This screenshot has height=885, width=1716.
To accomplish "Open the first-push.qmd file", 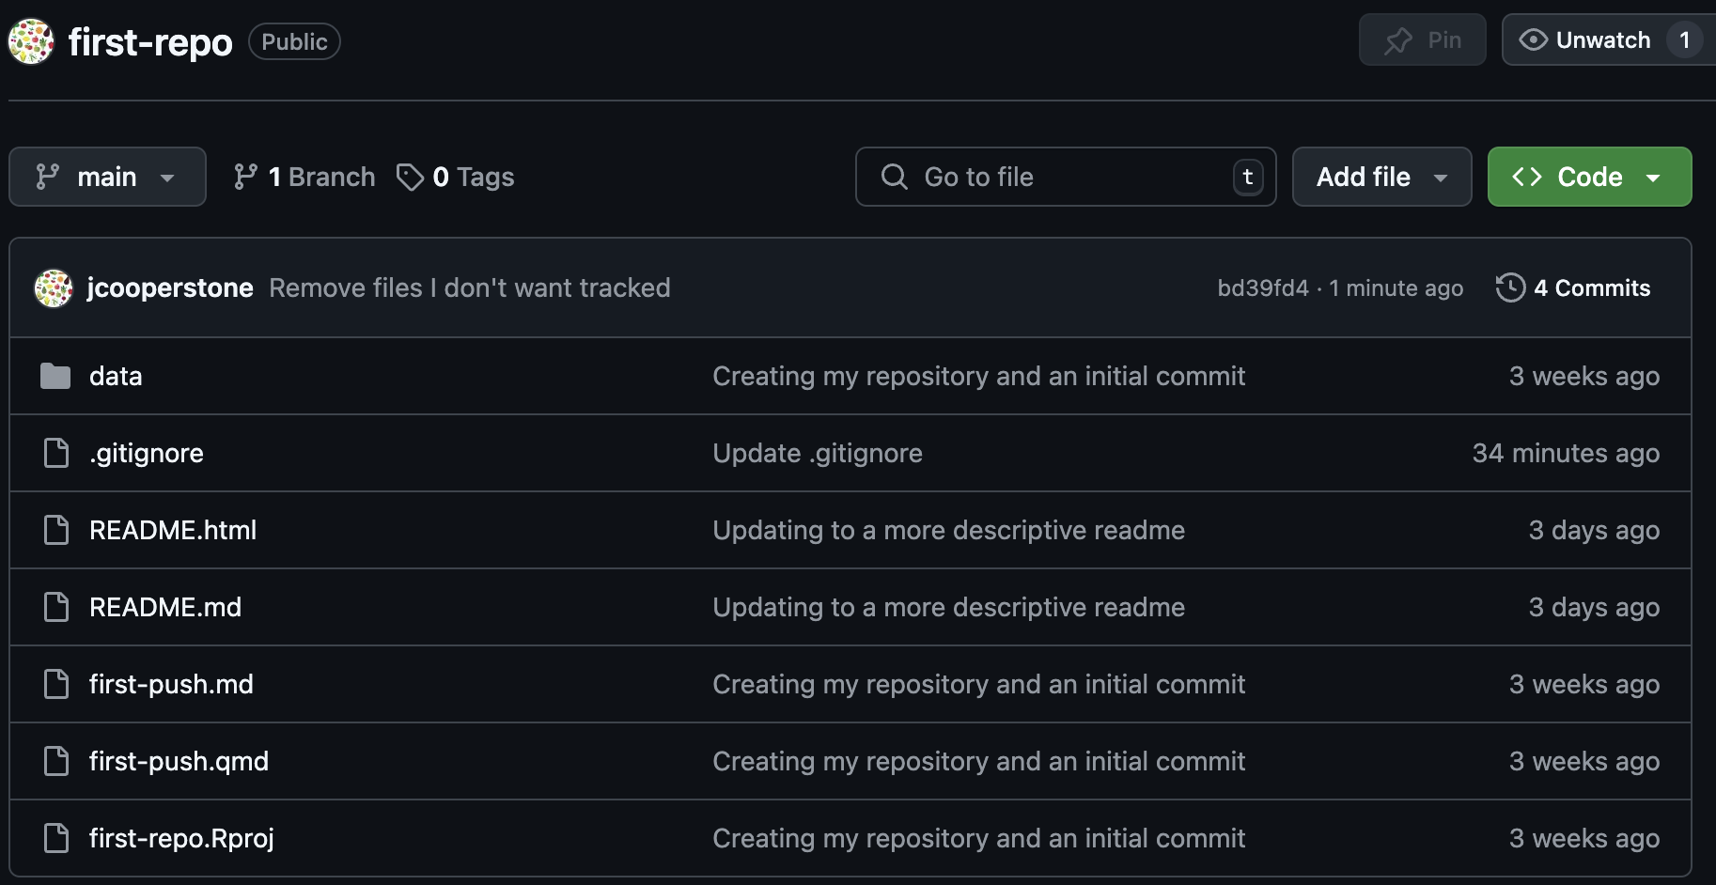I will coord(179,761).
